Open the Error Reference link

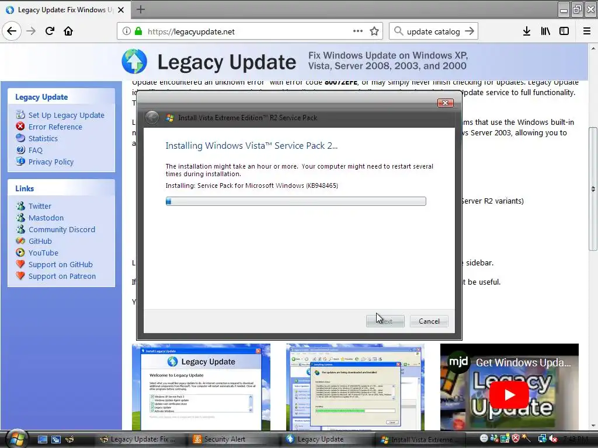[55, 127]
